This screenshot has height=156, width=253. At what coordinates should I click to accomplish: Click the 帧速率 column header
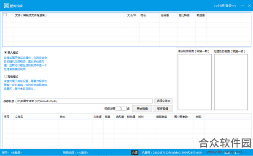(x=201, y=15)
